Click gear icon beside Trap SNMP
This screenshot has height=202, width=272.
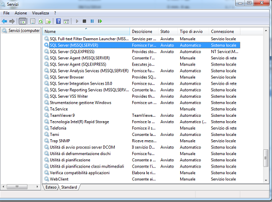tap(46, 141)
